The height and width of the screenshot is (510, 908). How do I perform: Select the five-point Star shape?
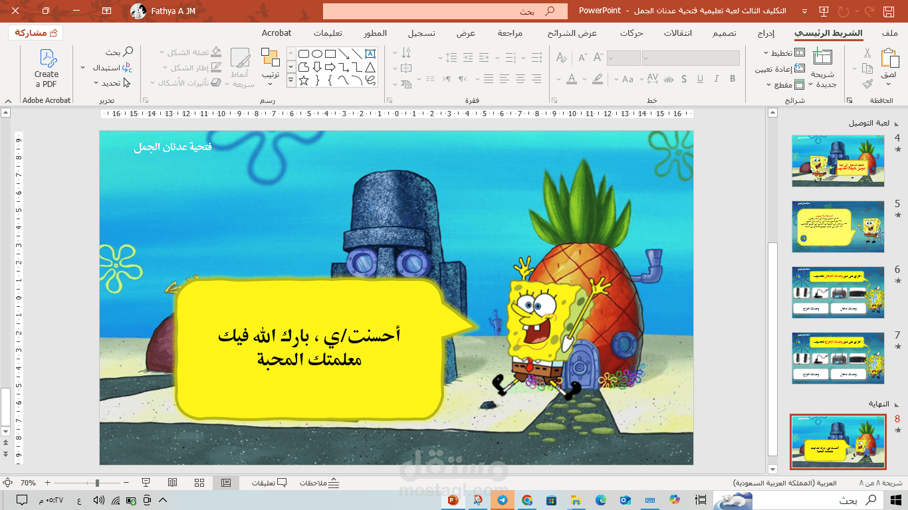coord(304,80)
